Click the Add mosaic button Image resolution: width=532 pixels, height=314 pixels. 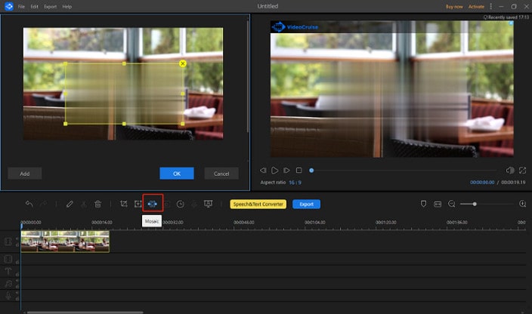25,174
